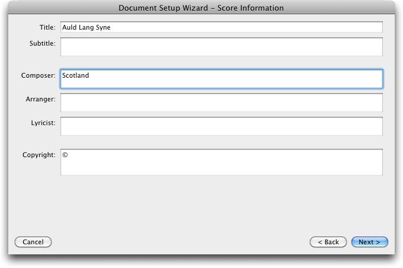This screenshot has width=403, height=268.
Task: Click the © symbol in Copyright field
Action: click(x=65, y=155)
